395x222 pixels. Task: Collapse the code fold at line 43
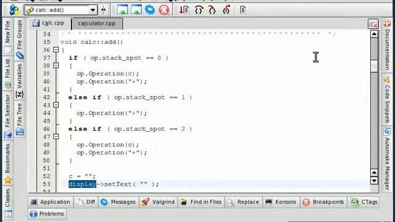coord(56,105)
